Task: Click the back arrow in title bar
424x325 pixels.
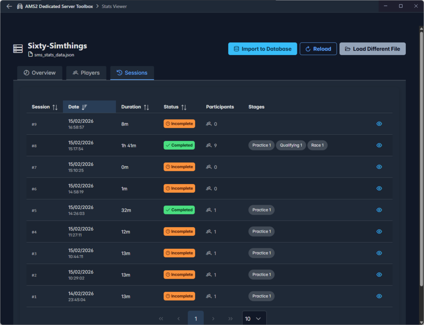Action: 9,7
